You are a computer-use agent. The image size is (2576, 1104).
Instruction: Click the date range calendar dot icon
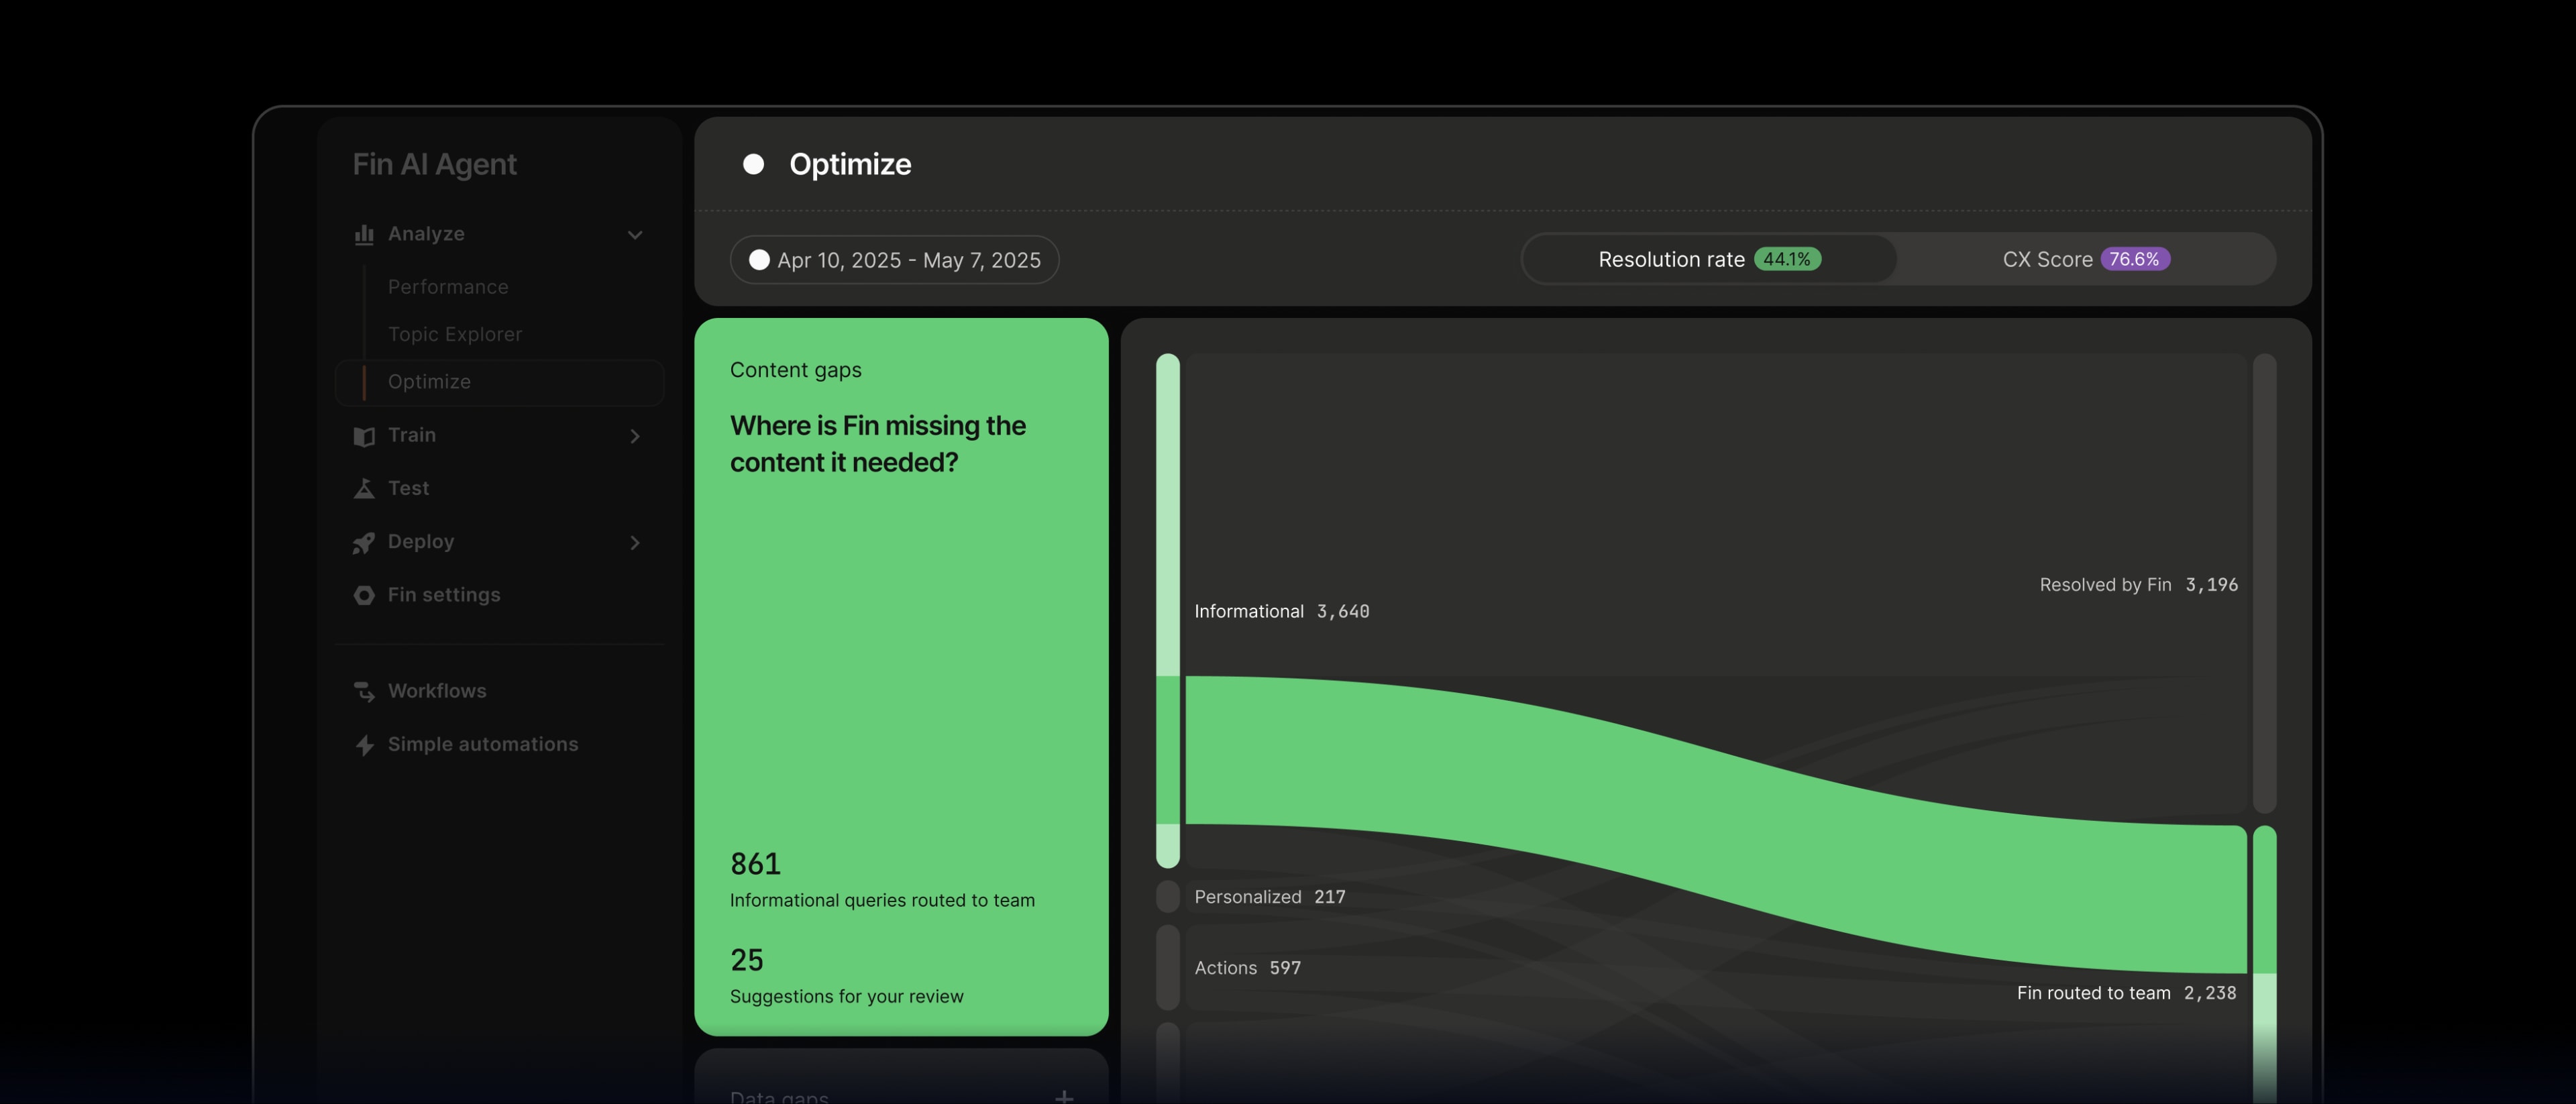(759, 260)
